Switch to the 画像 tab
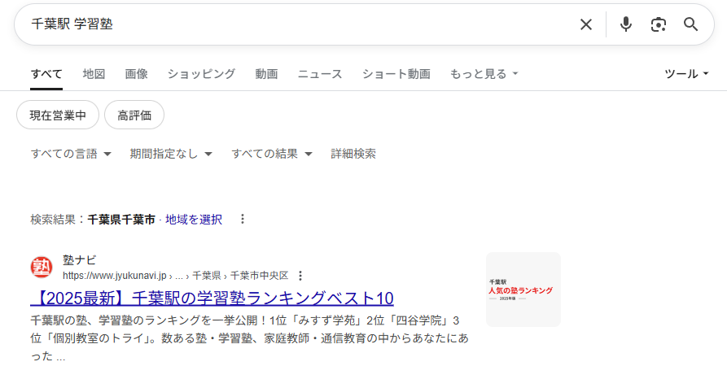Screen dimensions: 727x379 136,74
